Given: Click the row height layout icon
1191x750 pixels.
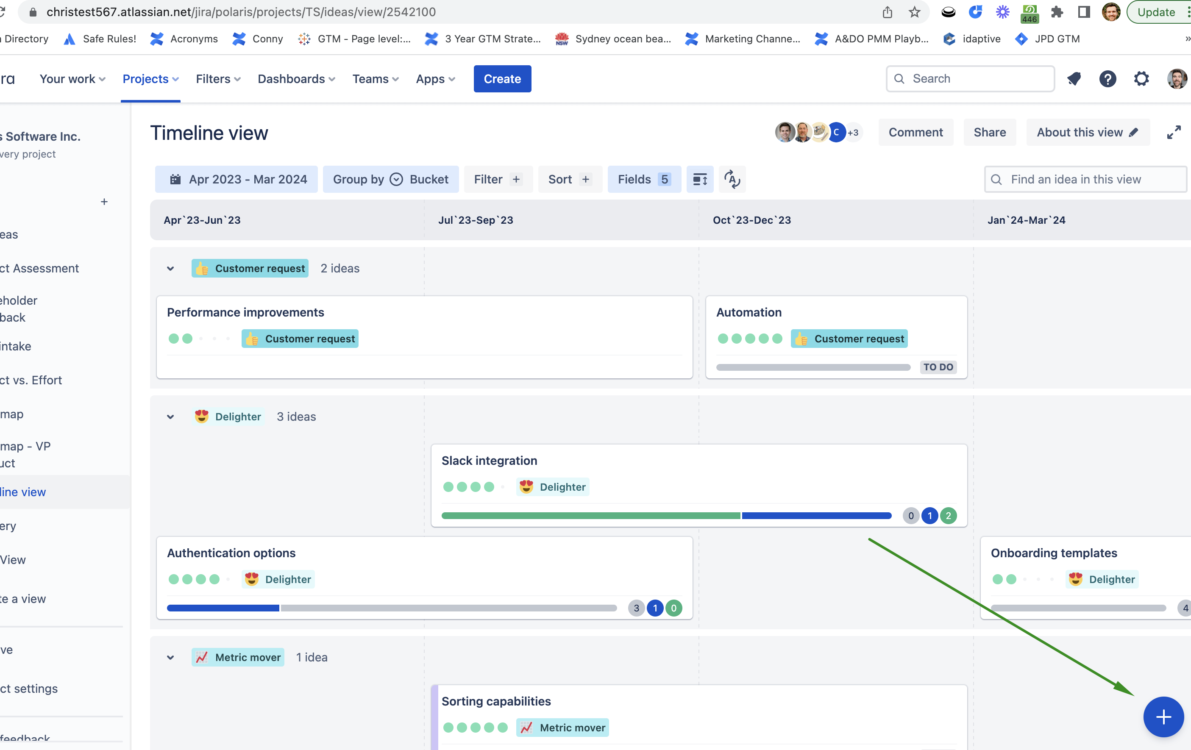Looking at the screenshot, I should click(700, 179).
